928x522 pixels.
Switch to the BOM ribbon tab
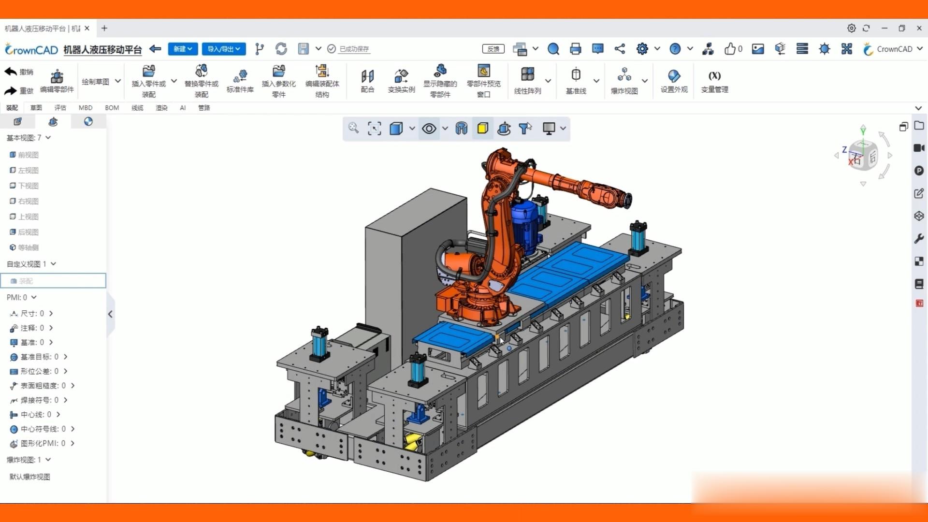click(112, 108)
